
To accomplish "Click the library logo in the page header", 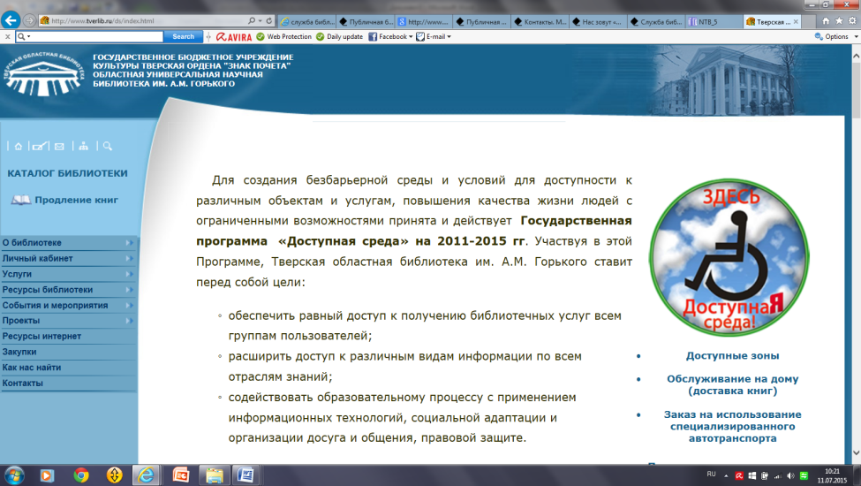I will click(x=42, y=75).
